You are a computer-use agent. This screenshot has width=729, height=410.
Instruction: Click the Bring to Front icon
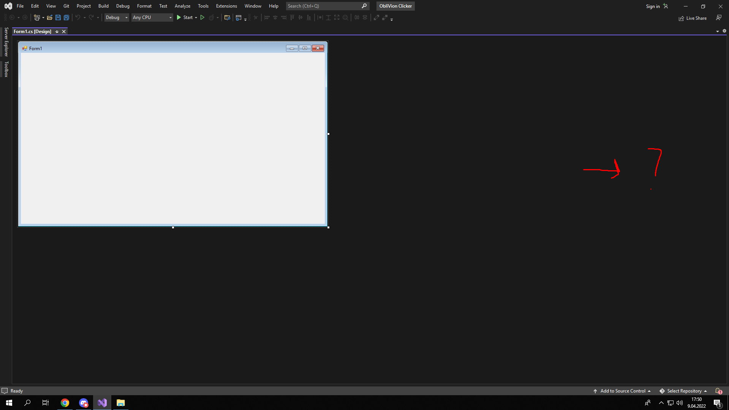click(x=376, y=17)
